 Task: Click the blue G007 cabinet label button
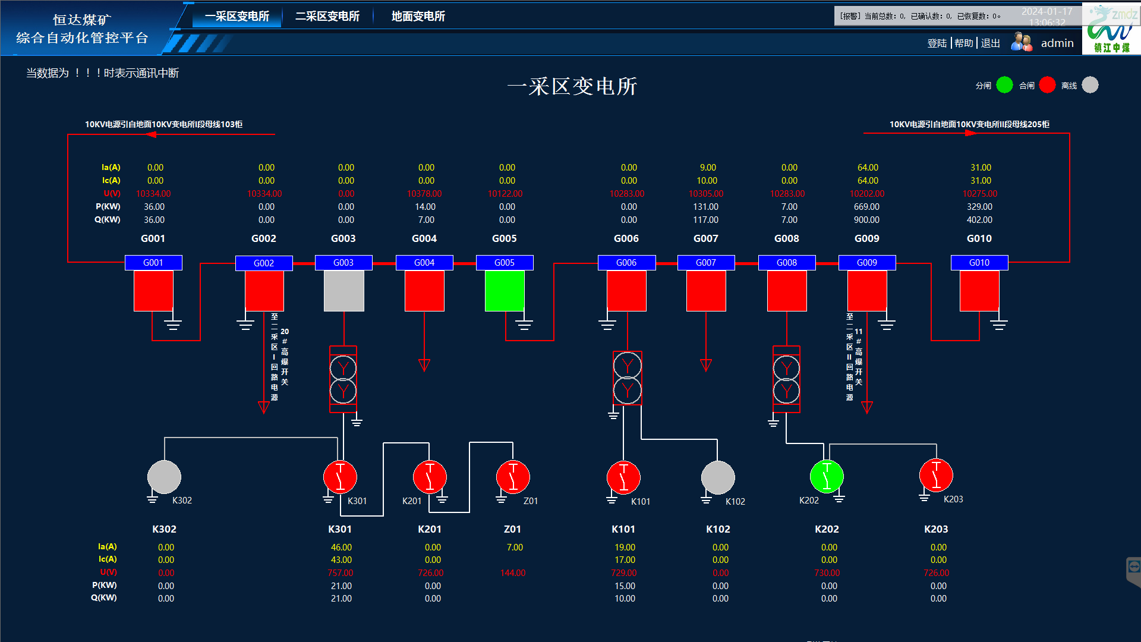click(705, 262)
